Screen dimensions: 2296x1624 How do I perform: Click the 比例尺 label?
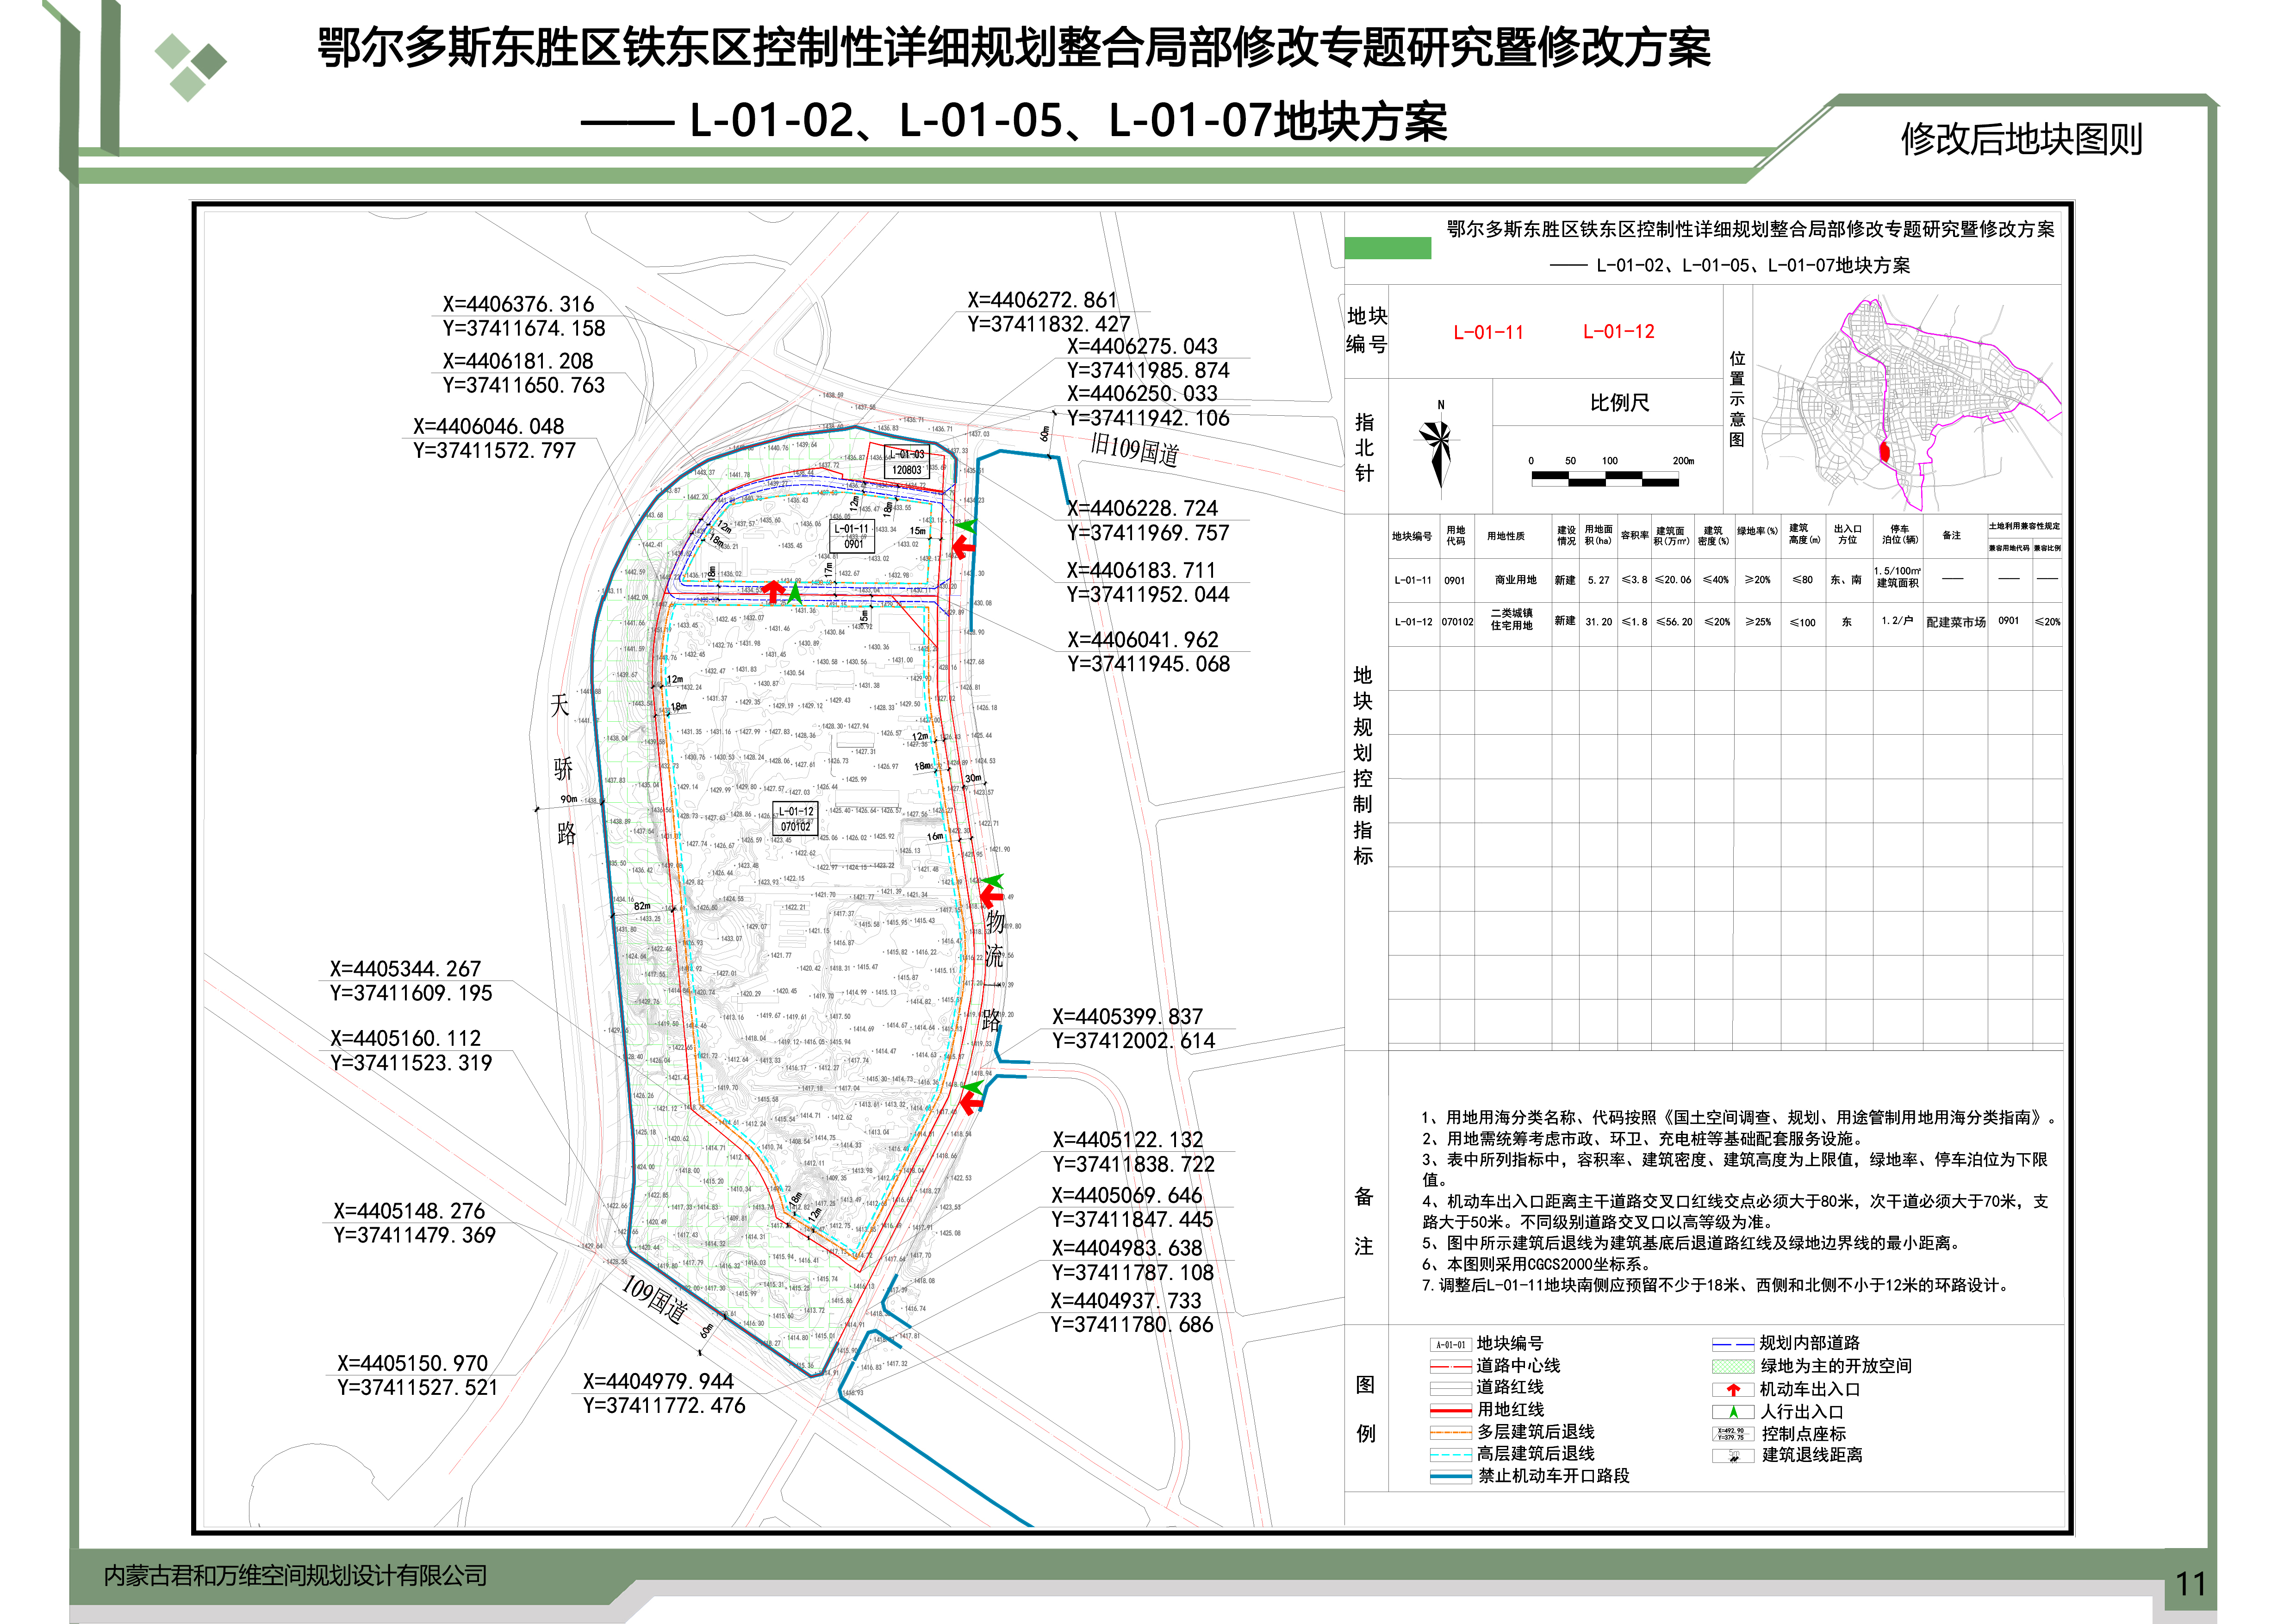pos(1619,403)
